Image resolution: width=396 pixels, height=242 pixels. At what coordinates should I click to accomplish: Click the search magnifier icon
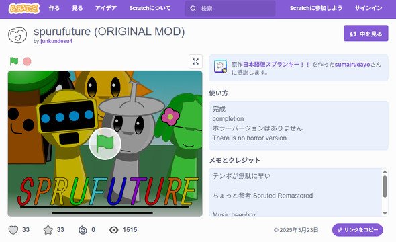[193, 9]
